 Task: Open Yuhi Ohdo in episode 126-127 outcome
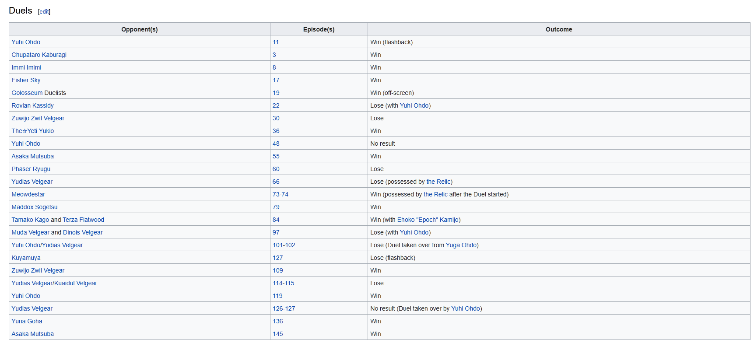tap(466, 308)
